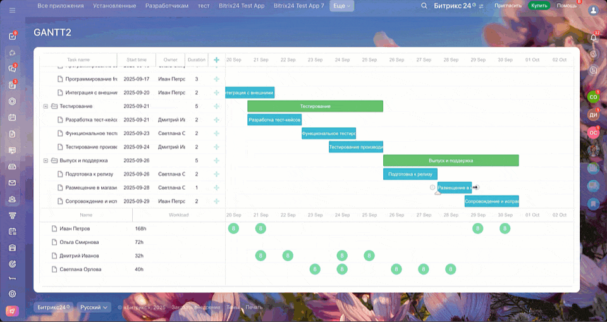This screenshot has width=607, height=322.
Task: Open the hamburger menu in the left sidebar
Action: 12,10
